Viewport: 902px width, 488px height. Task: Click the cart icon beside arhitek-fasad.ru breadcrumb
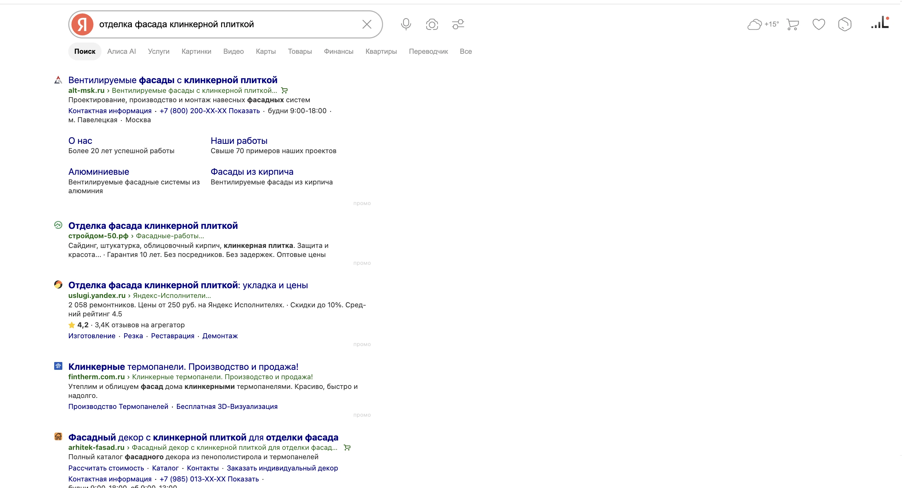(347, 447)
